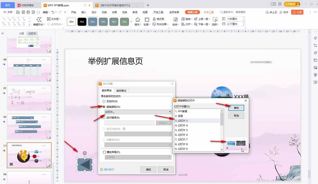Decrease the shape width value spinner
318x184 pixels.
244,25
